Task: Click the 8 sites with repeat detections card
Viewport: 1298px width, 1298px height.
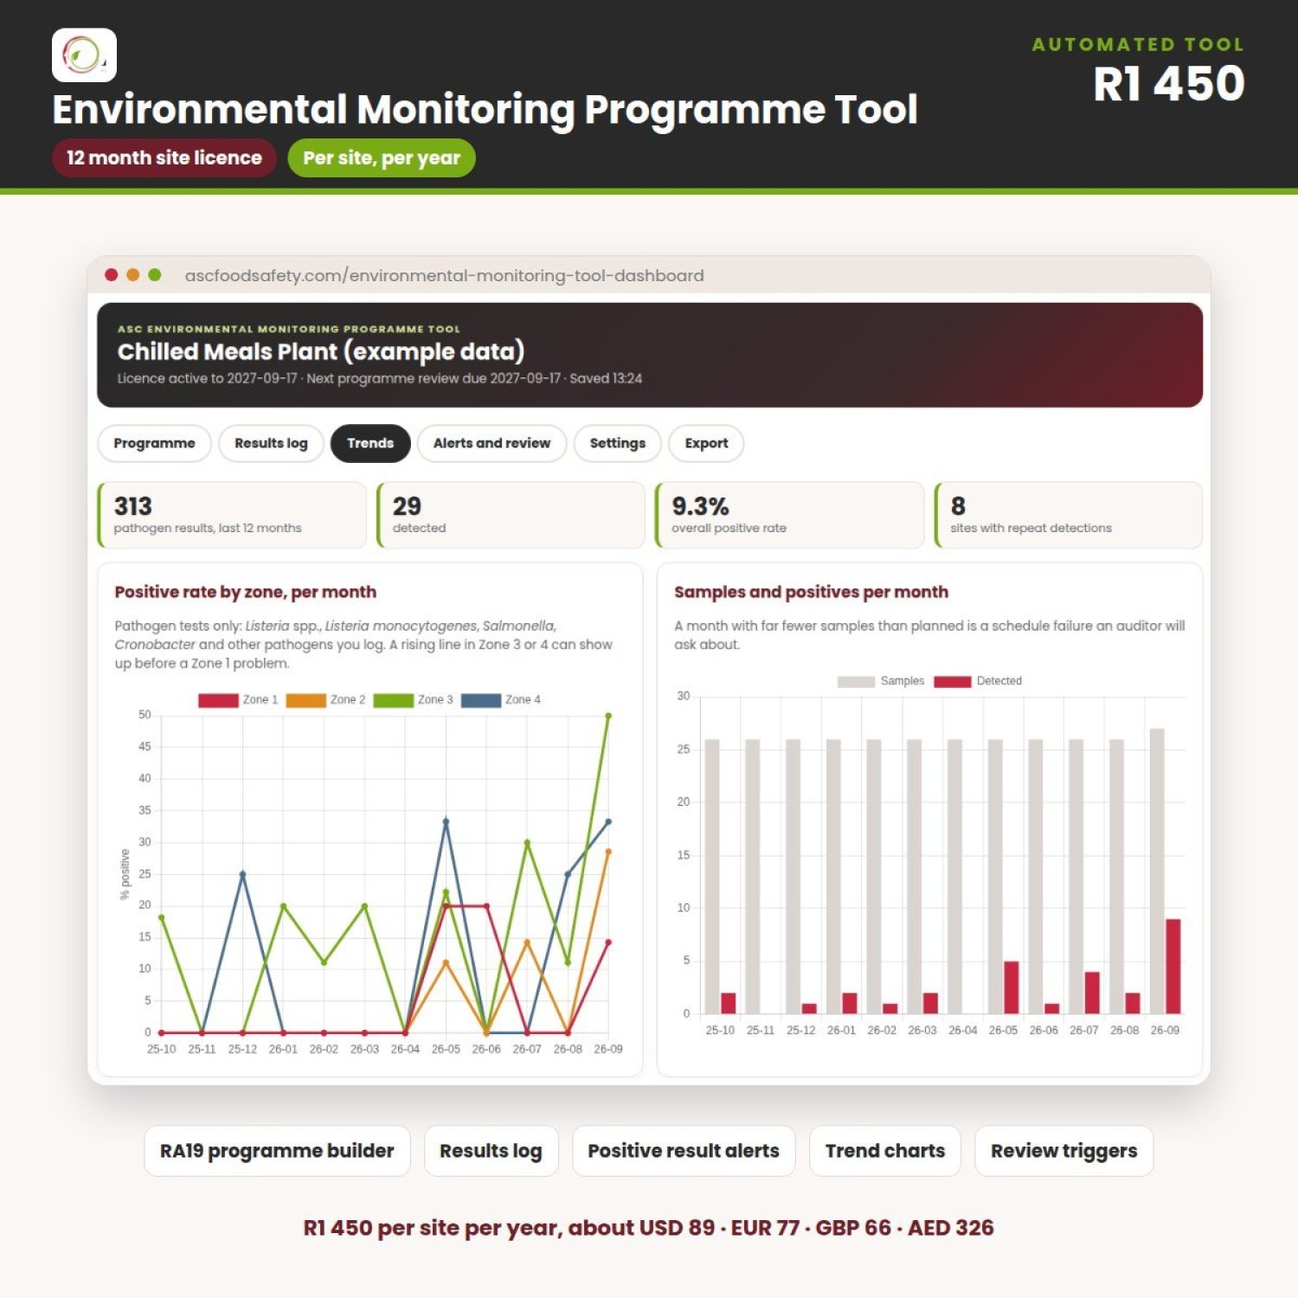Action: 1069,515
